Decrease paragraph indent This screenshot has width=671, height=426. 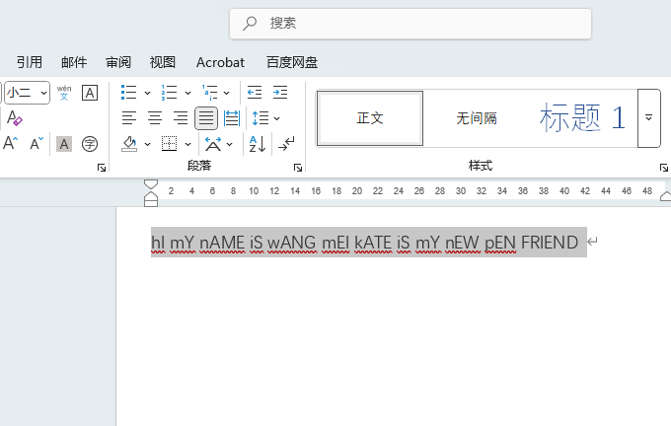(x=255, y=93)
